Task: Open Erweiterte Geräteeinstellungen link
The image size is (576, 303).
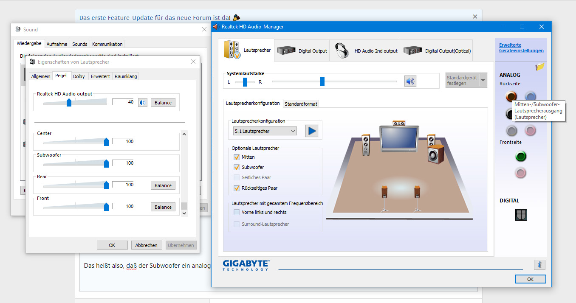Action: tap(521, 48)
